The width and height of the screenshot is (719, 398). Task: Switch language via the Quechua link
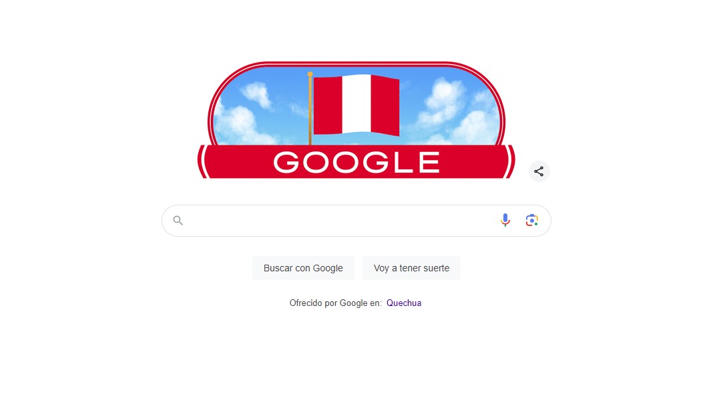403,303
